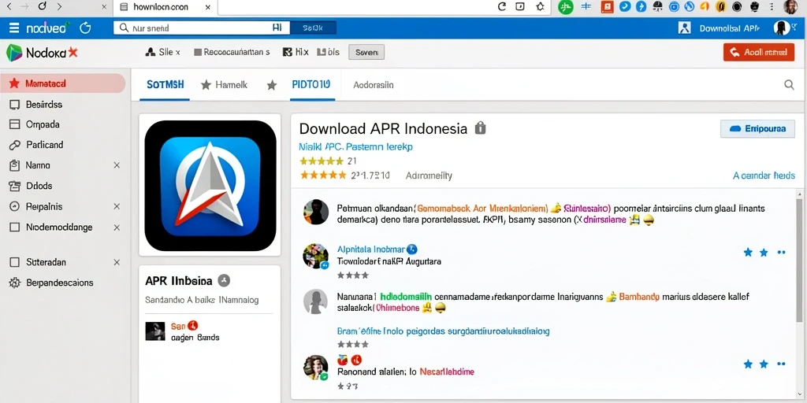Image resolution: width=807 pixels, height=403 pixels.
Task: Remove the Reipalnis sidebar item with X
Action: pyautogui.click(x=117, y=207)
